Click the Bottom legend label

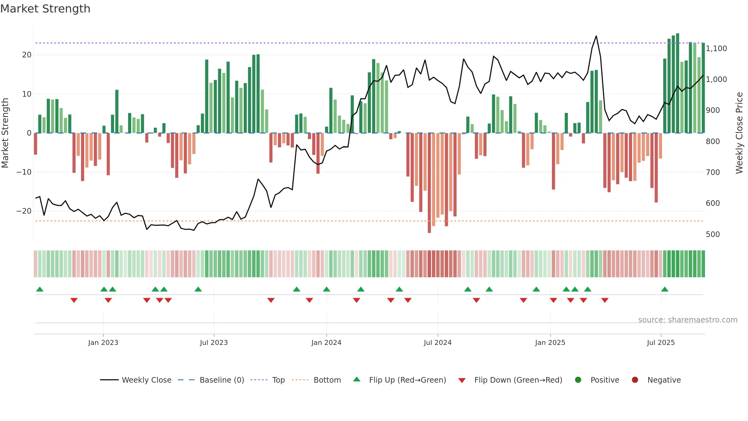(327, 380)
